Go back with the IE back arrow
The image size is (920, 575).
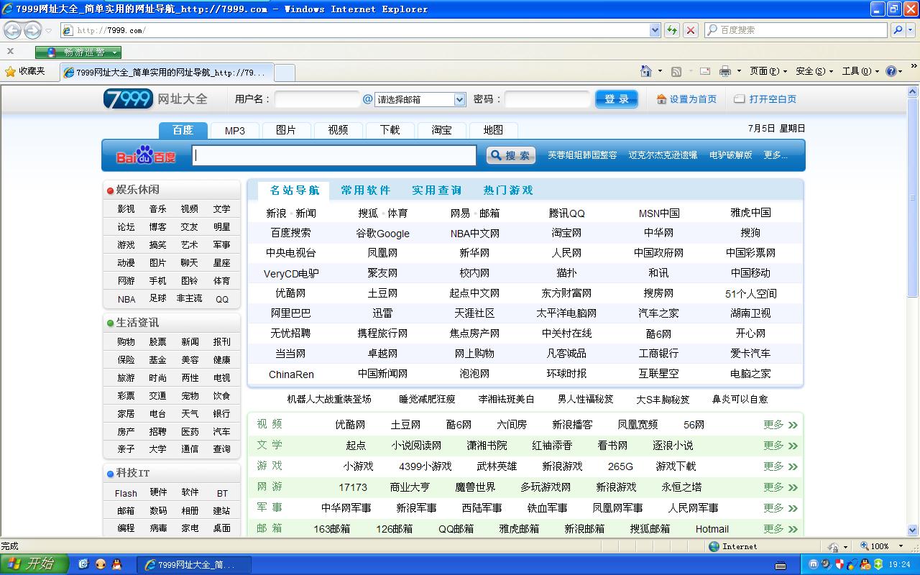(x=12, y=30)
